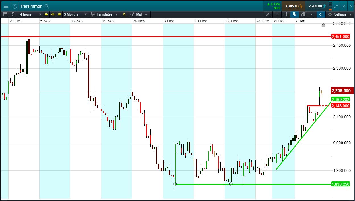The width and height of the screenshot is (355, 201).
Task: Select the 2,169.282 green trendline label
Action: [340, 100]
